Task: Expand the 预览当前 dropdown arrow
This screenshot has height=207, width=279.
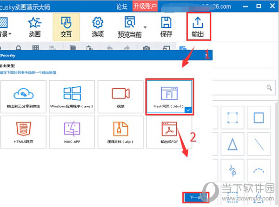Action: [x=145, y=27]
